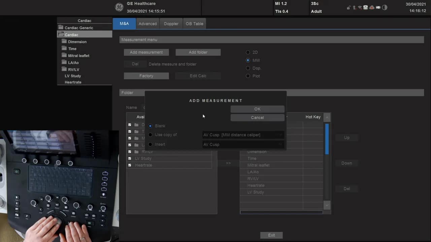Click the Dimension folder icon in sidebar
Viewport: 431px width, 242px height.
pos(64,42)
